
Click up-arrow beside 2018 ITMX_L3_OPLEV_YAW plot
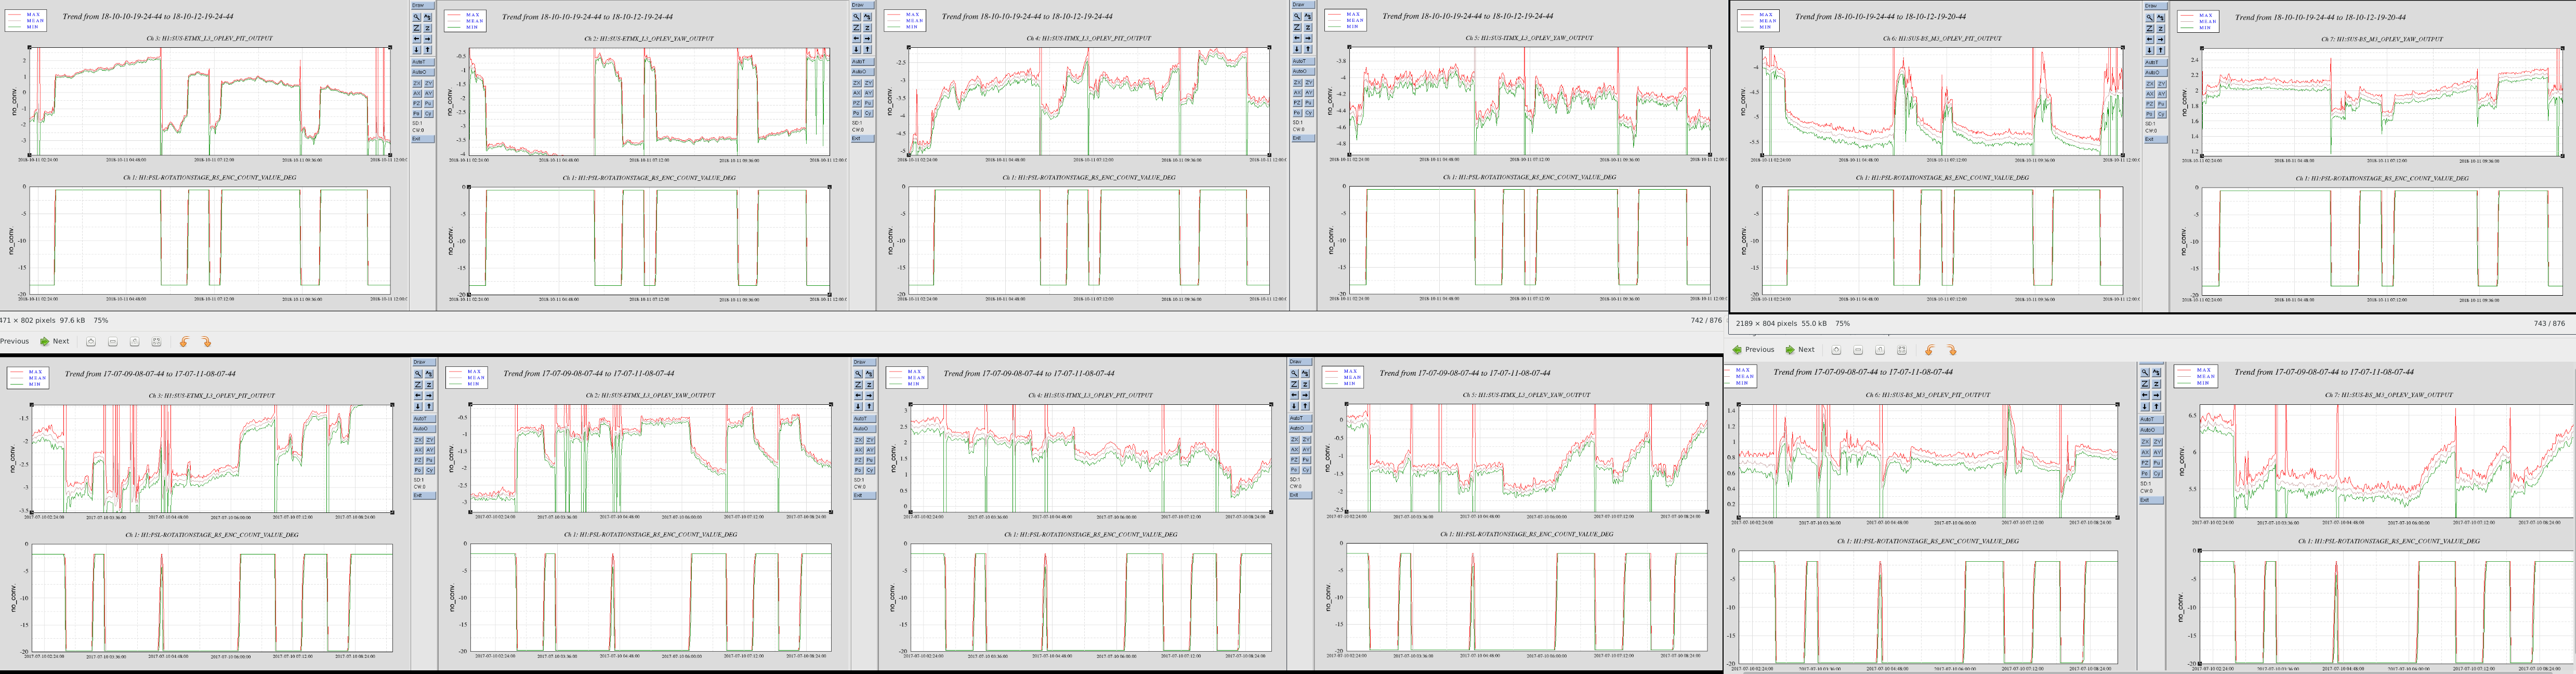click(1308, 49)
